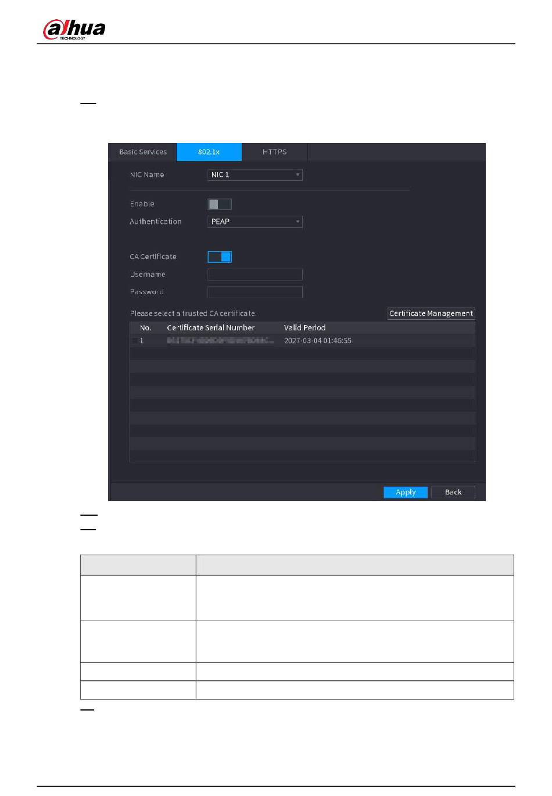Disable the CA Certificate toggle
The height and width of the screenshot is (796, 552).
coord(220,257)
